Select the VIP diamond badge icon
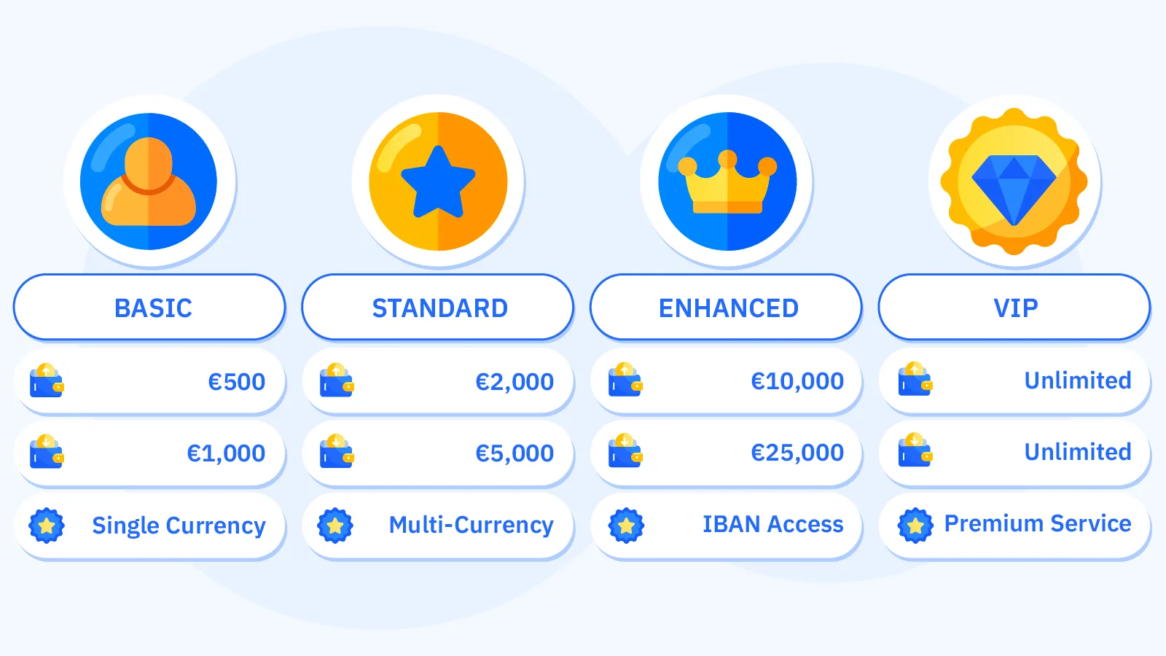The height and width of the screenshot is (656, 1166). click(x=1014, y=181)
